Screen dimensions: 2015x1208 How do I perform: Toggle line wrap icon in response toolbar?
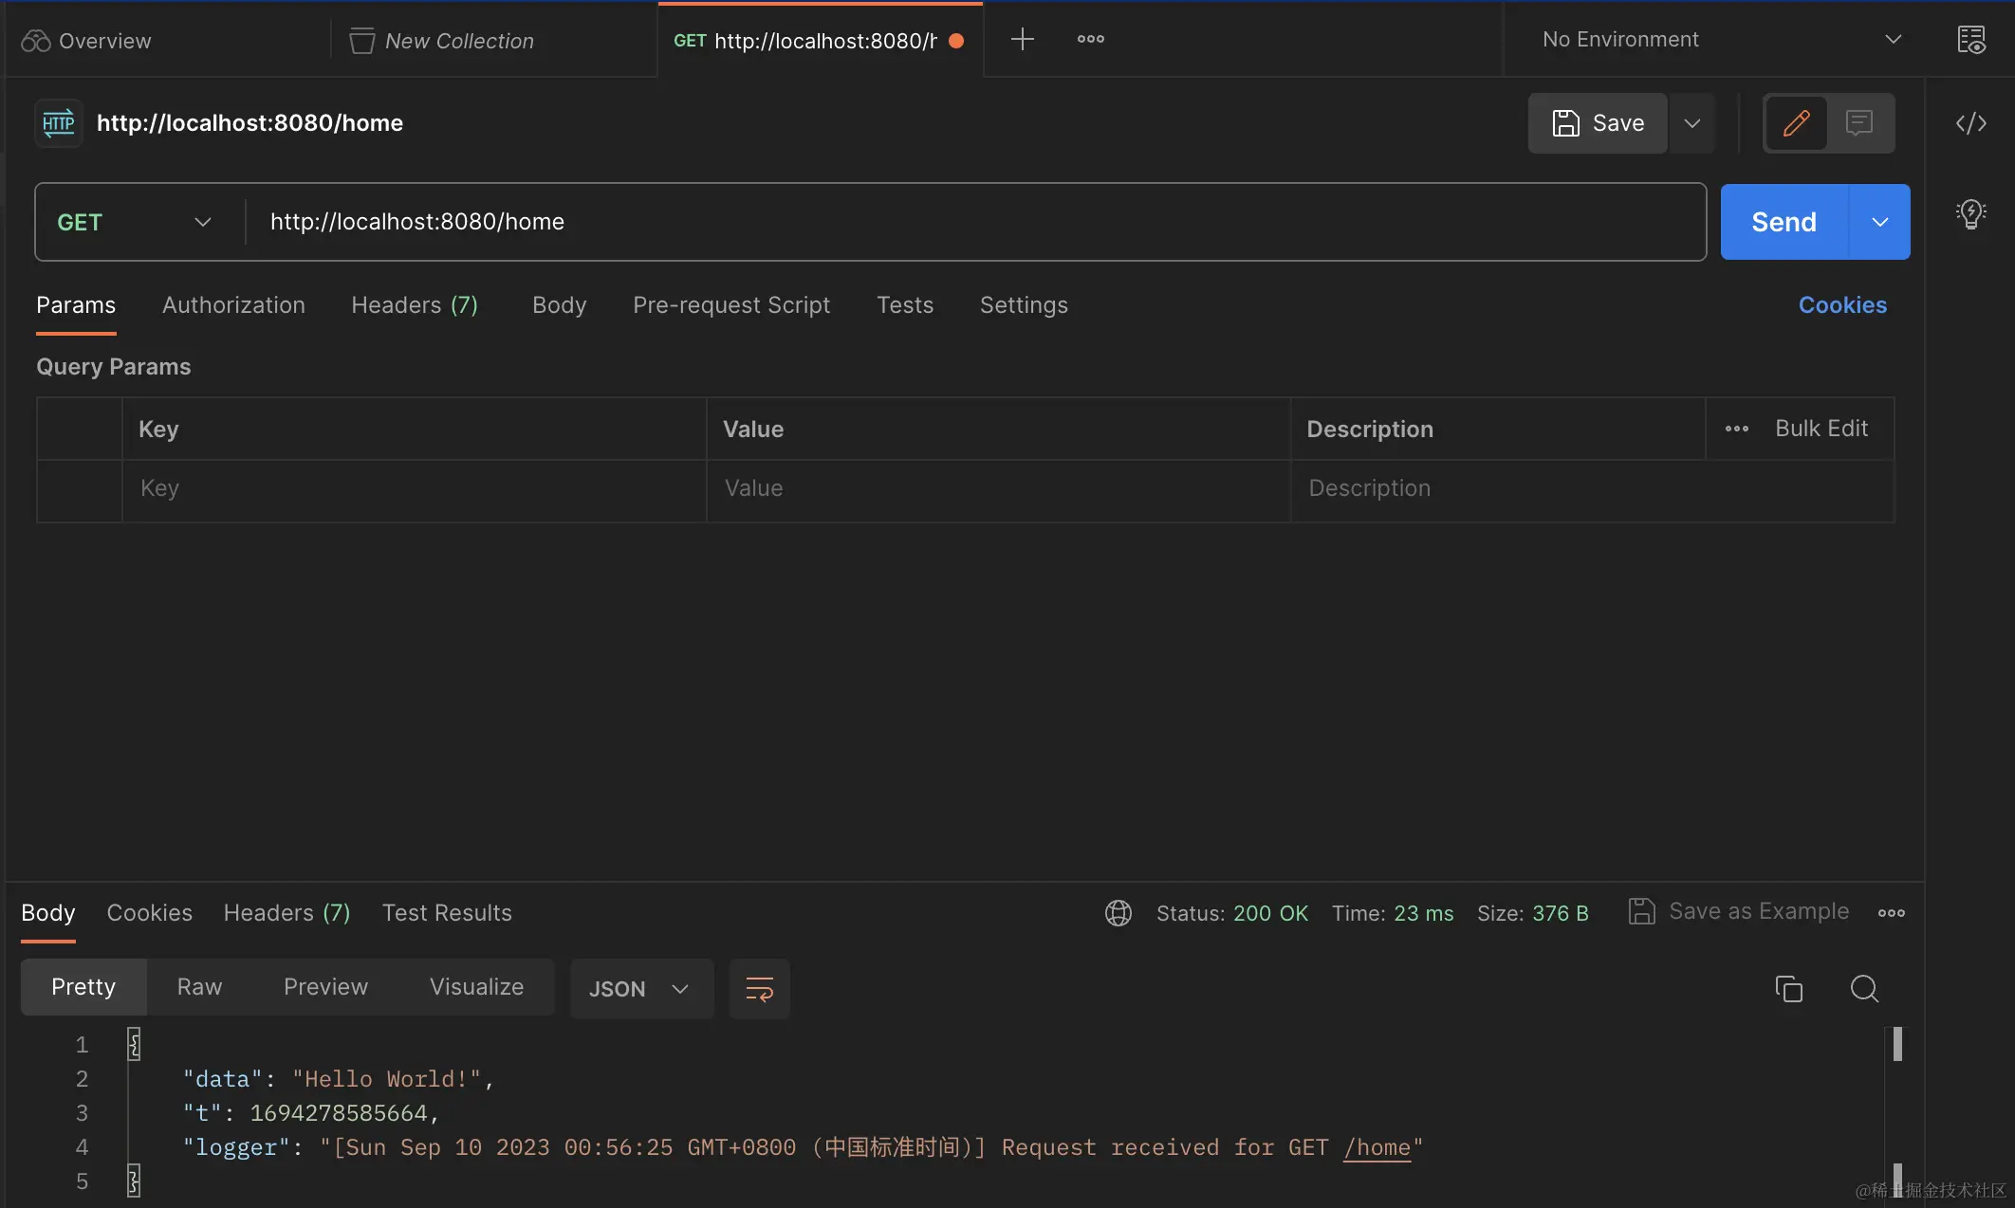[759, 989]
